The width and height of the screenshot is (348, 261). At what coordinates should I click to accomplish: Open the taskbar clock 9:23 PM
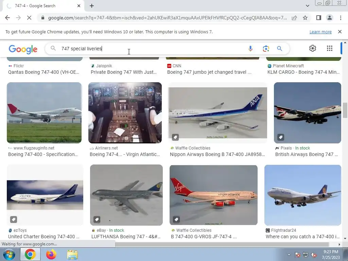click(331, 255)
